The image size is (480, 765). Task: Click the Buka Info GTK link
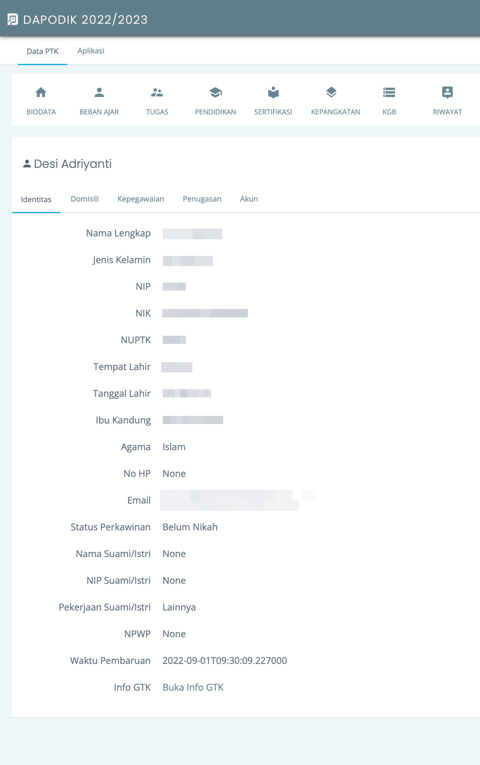(x=193, y=687)
